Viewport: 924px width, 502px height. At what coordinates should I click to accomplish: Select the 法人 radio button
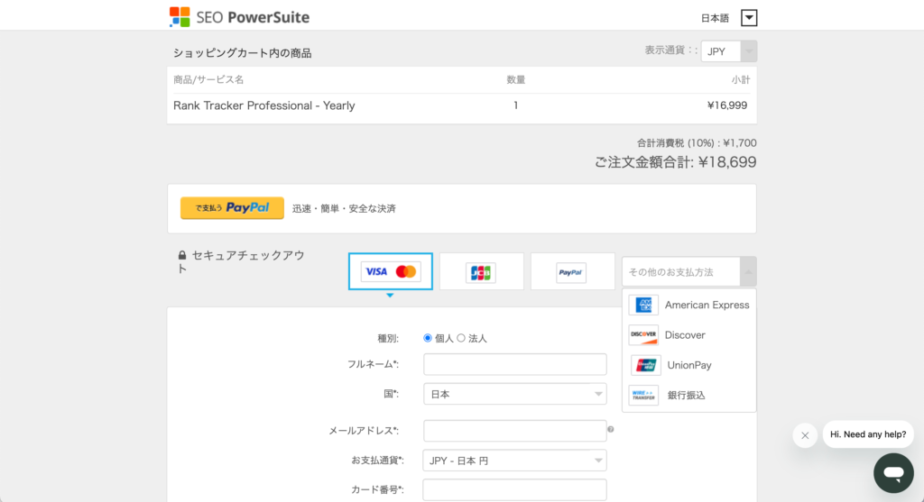(461, 338)
